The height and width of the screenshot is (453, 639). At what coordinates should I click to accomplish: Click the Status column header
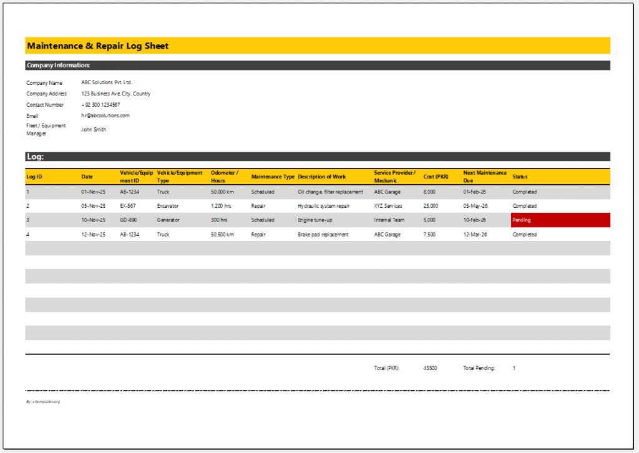(519, 176)
